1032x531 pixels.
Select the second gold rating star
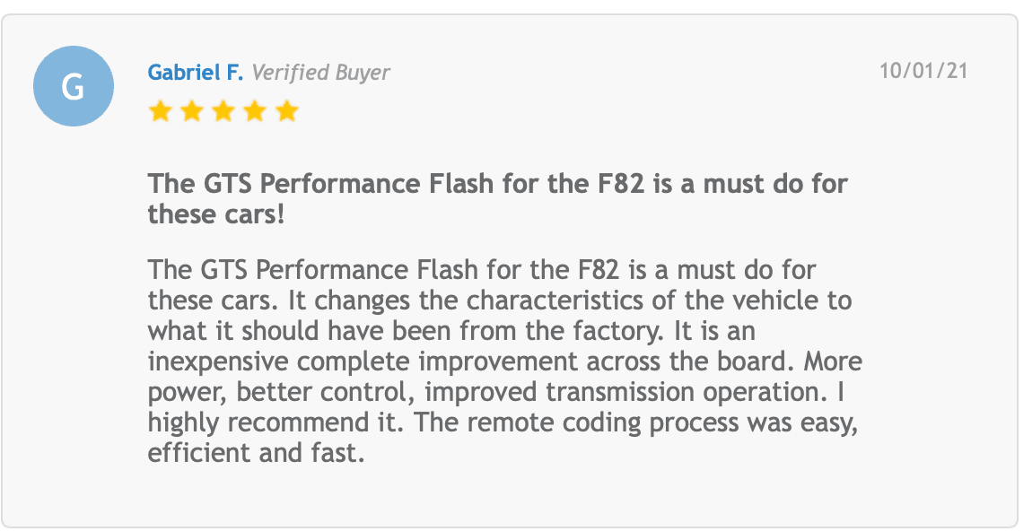191,111
